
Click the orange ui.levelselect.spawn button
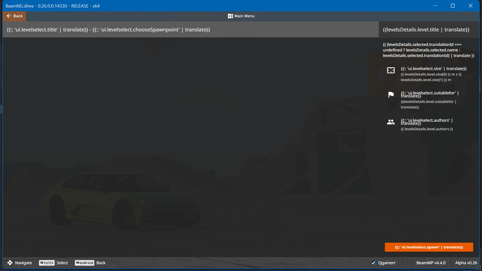[x=429, y=247]
